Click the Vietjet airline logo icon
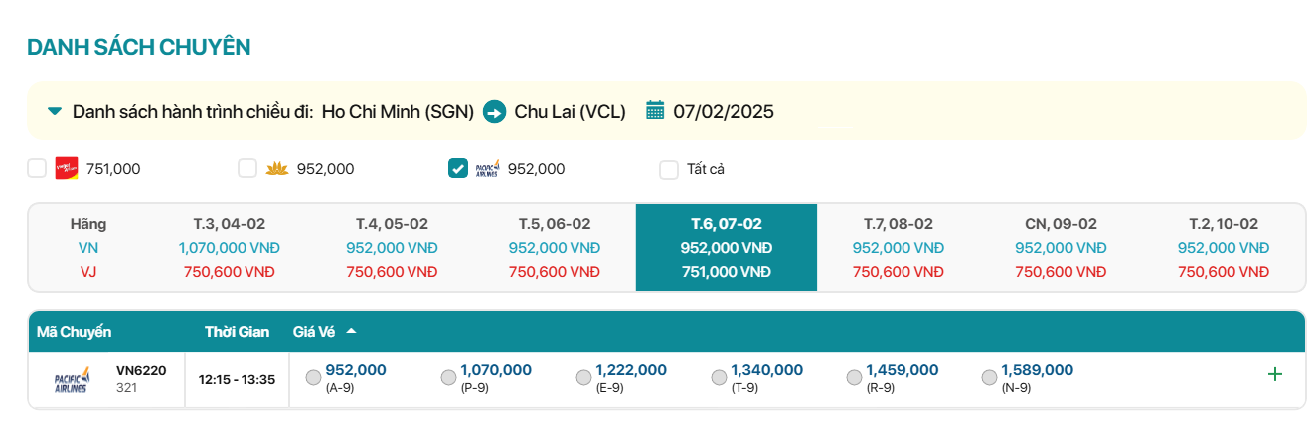Viewport: 1314px width, 433px height. [x=67, y=168]
